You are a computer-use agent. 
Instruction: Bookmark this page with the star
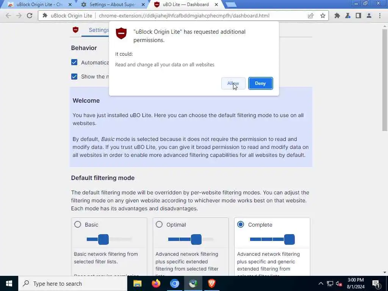[x=323, y=16]
